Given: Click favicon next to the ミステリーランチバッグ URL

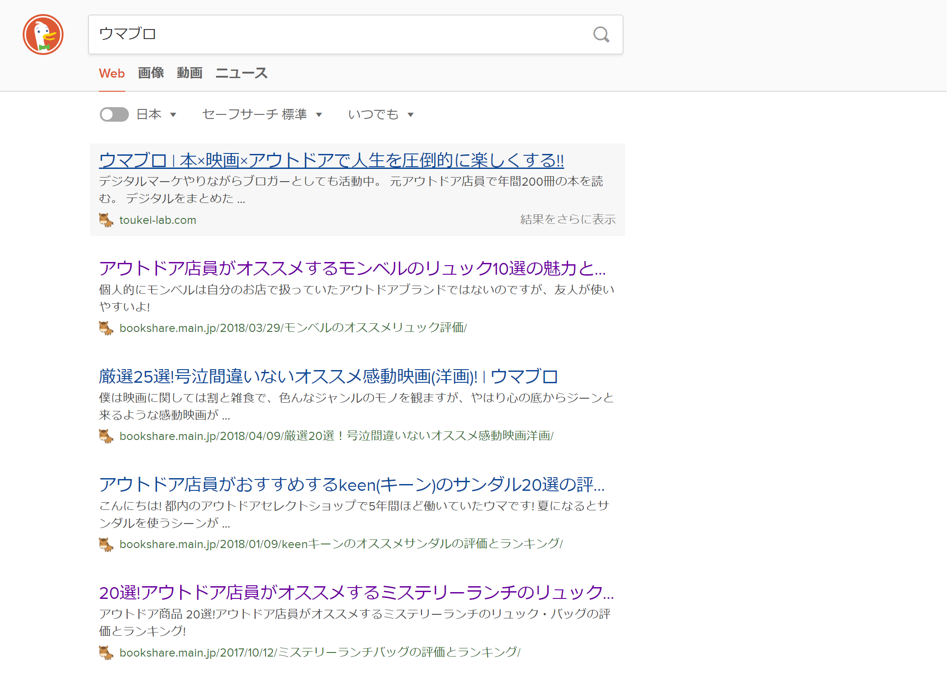Looking at the screenshot, I should 106,653.
